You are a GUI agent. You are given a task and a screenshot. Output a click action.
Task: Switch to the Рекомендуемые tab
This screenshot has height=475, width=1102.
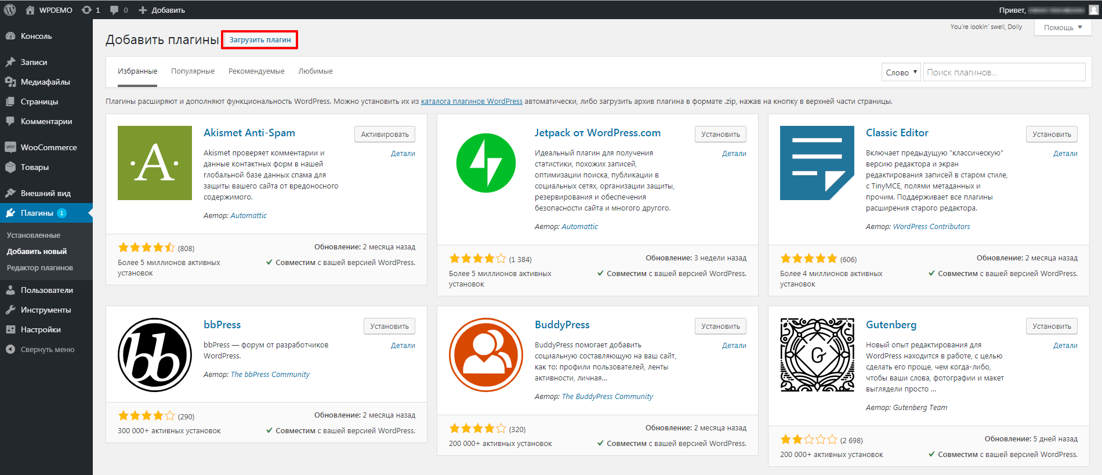[256, 71]
